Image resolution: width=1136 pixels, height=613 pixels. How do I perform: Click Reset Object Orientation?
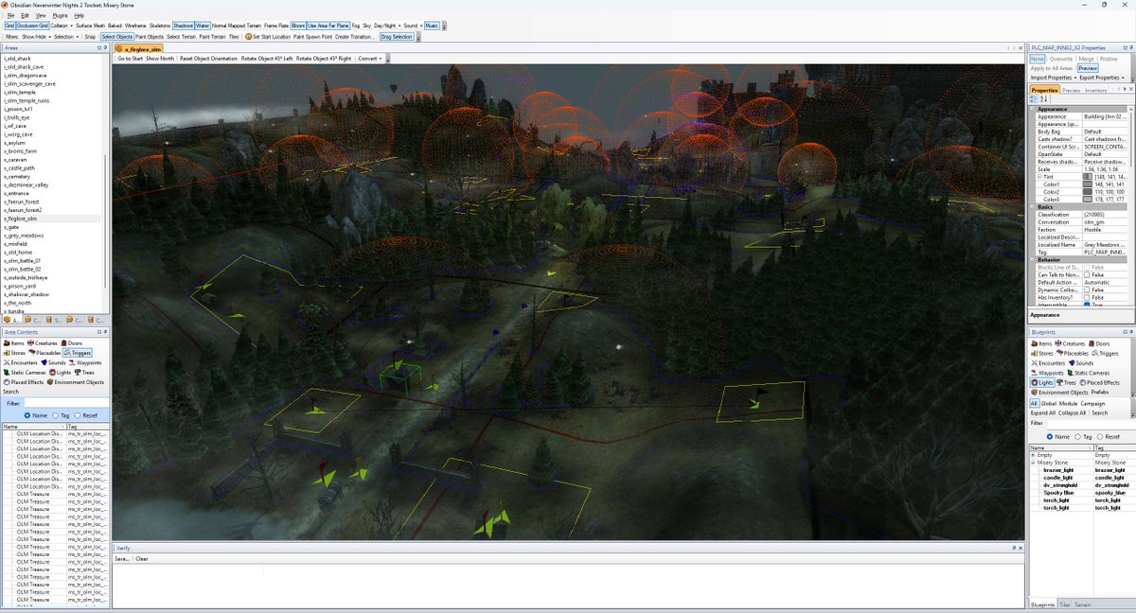[208, 59]
